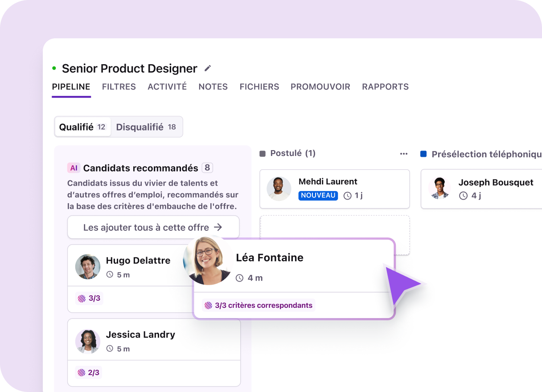
Task: Click the 8 count beside Candidats recommandés
Action: [207, 168]
